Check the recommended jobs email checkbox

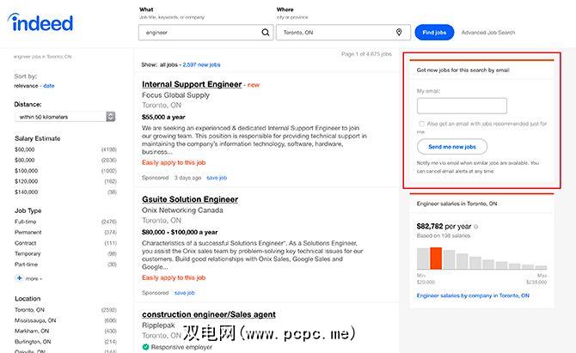[x=420, y=124]
